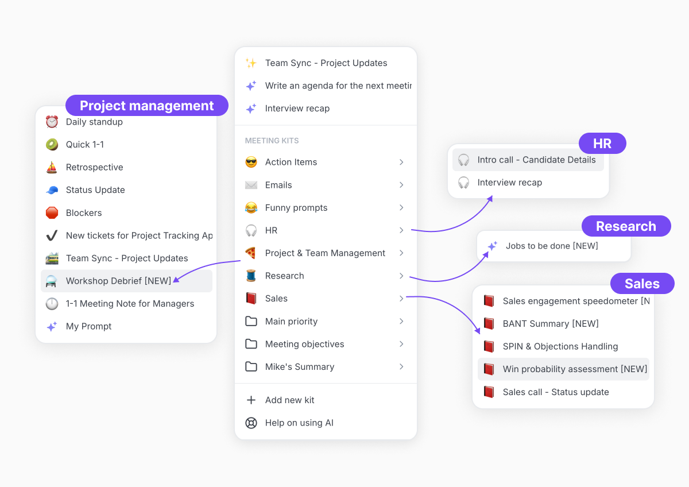Click the sparkle icon beside Jobs to be done
The width and height of the screenshot is (689, 487).
point(492,246)
